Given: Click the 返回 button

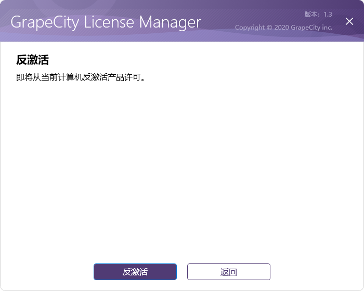Looking at the screenshot, I should coord(229,272).
